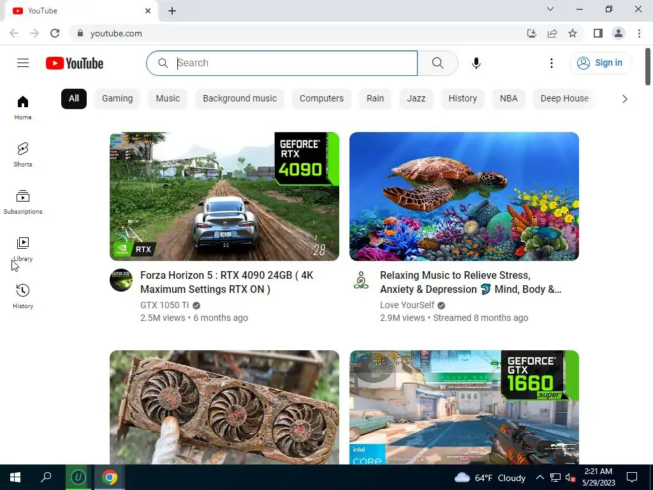Click the magnifier search button beside the search box
653x490 pixels.
tap(437, 63)
